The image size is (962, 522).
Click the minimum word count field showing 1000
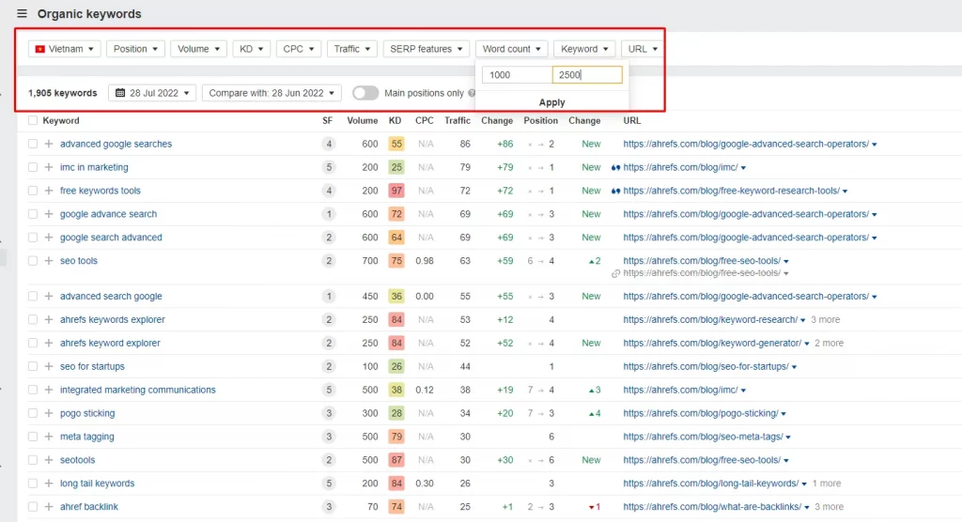[518, 75]
